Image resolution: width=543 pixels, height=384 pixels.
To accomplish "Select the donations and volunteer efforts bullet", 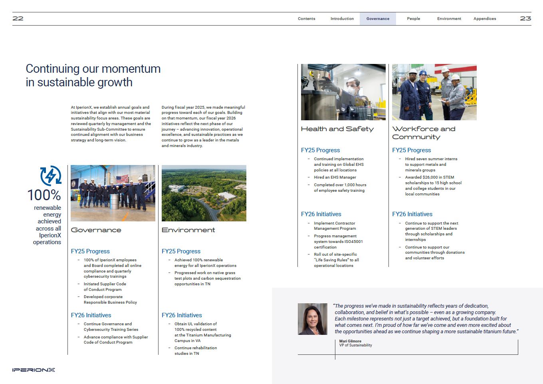I will tap(435, 253).
